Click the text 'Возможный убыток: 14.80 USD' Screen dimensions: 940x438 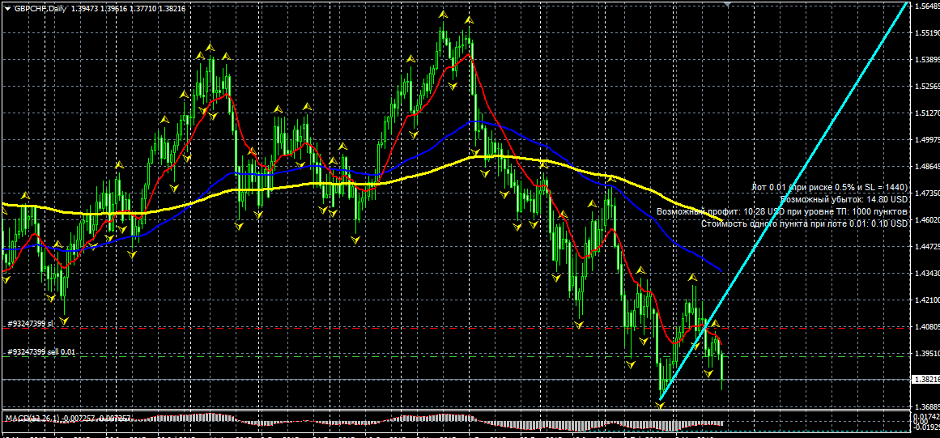click(x=844, y=199)
